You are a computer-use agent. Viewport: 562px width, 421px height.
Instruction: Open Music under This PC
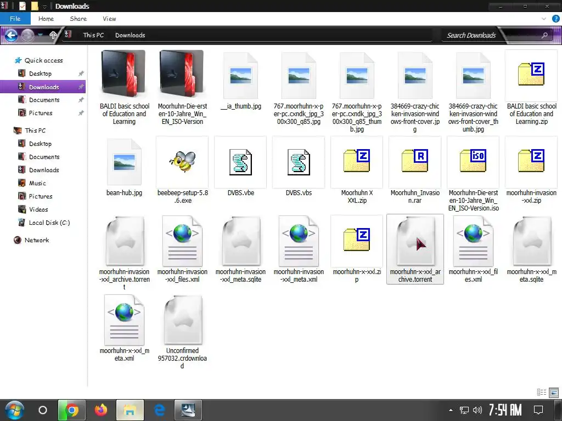click(37, 183)
